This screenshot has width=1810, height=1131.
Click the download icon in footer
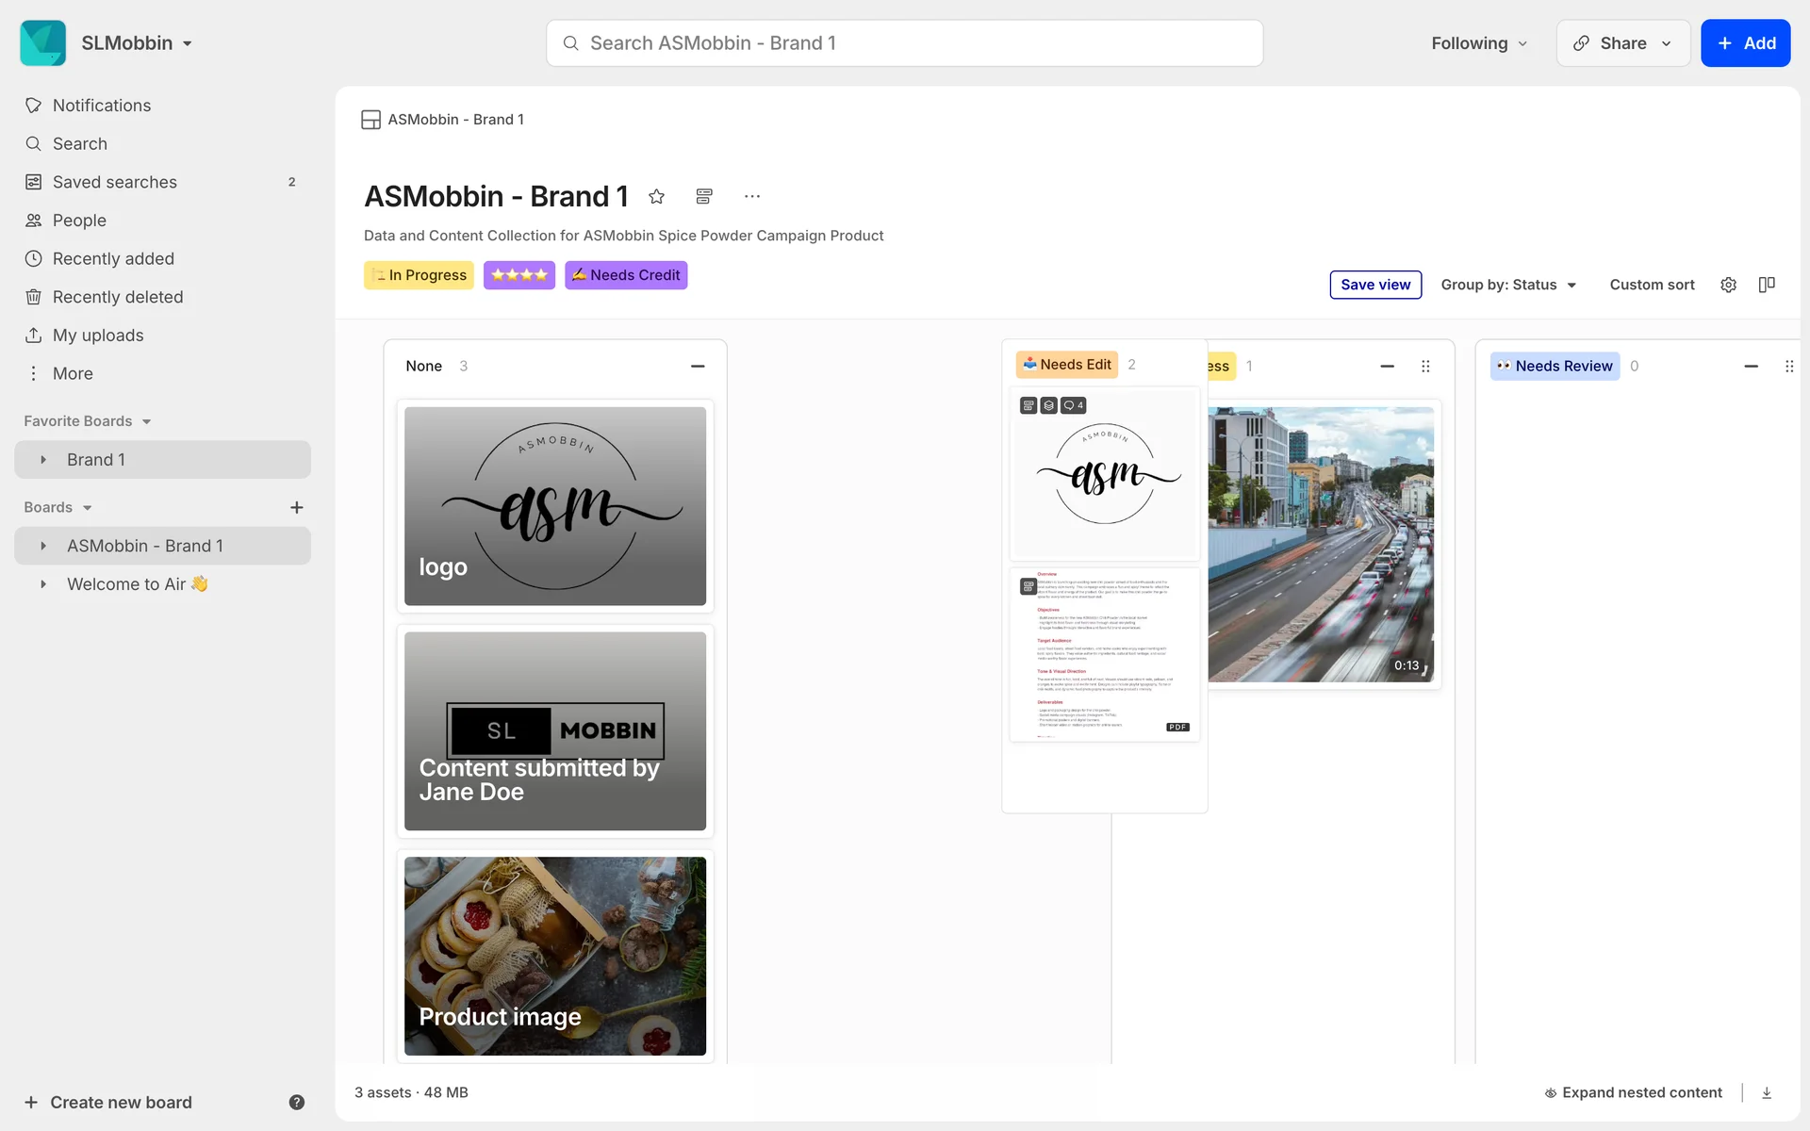coord(1767,1092)
